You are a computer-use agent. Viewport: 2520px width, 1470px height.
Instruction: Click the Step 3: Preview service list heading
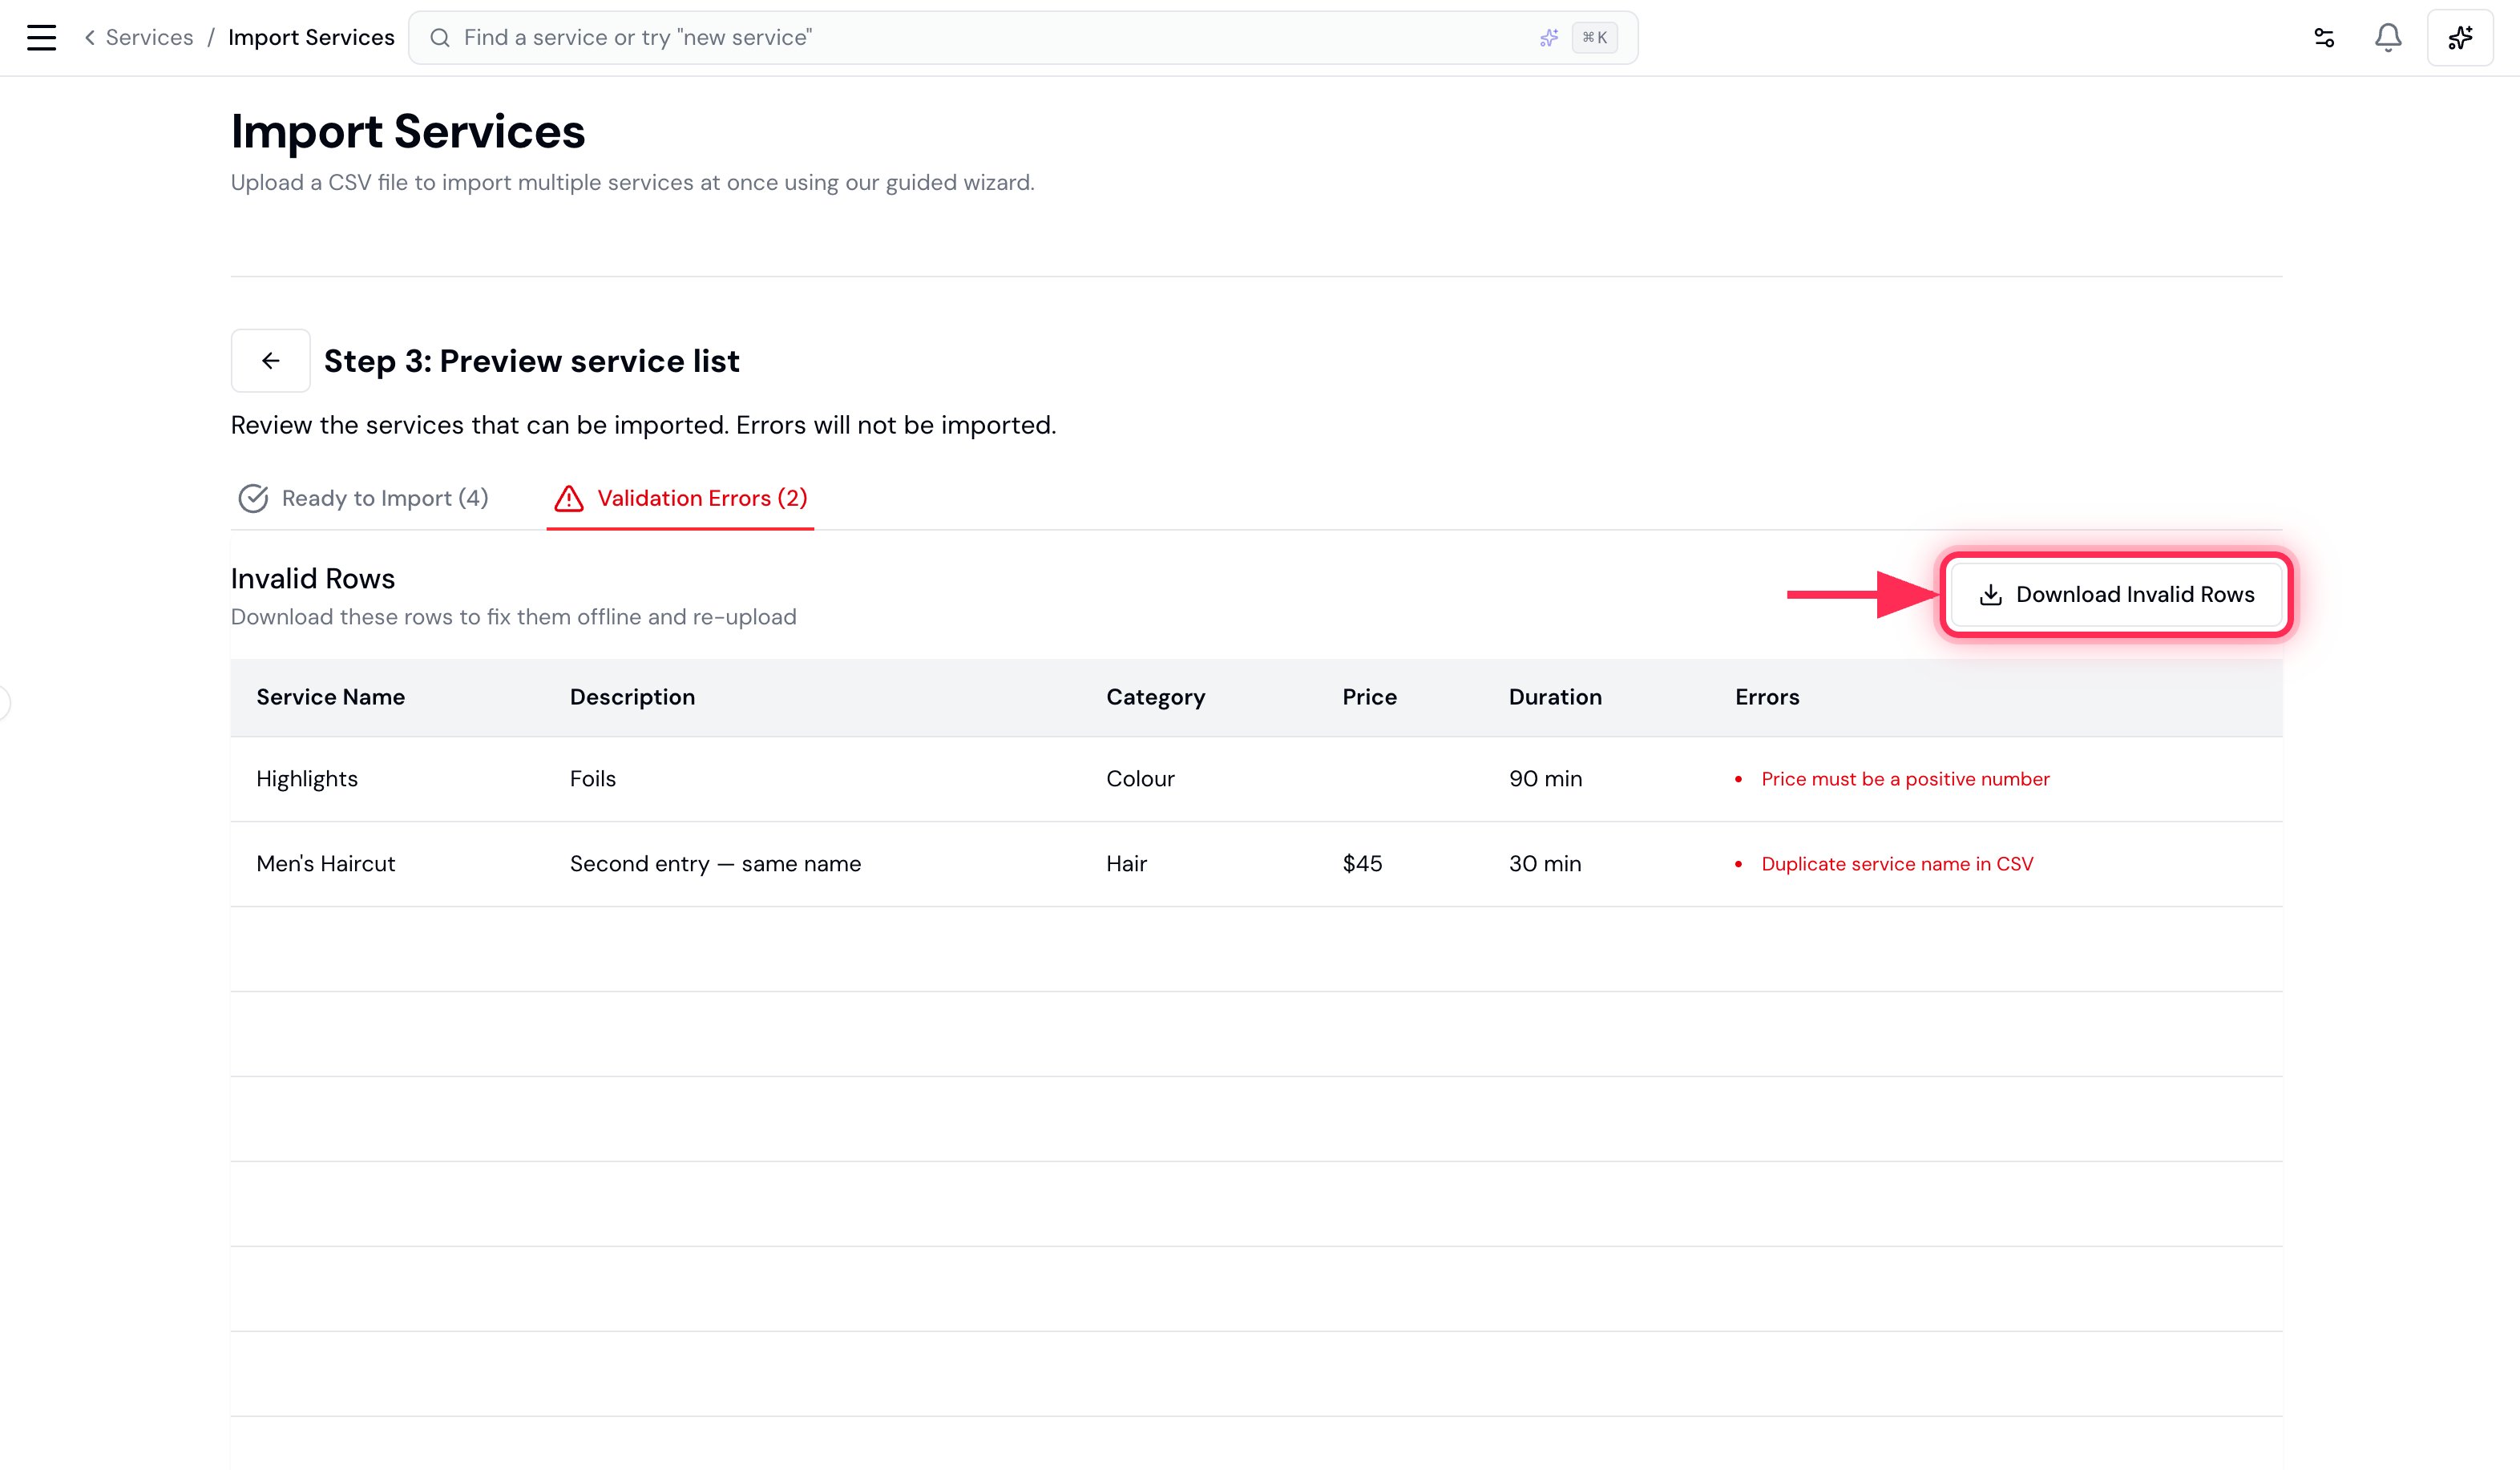tap(531, 361)
